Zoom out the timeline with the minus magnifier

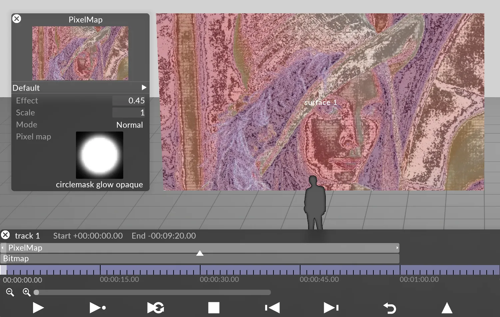10,292
